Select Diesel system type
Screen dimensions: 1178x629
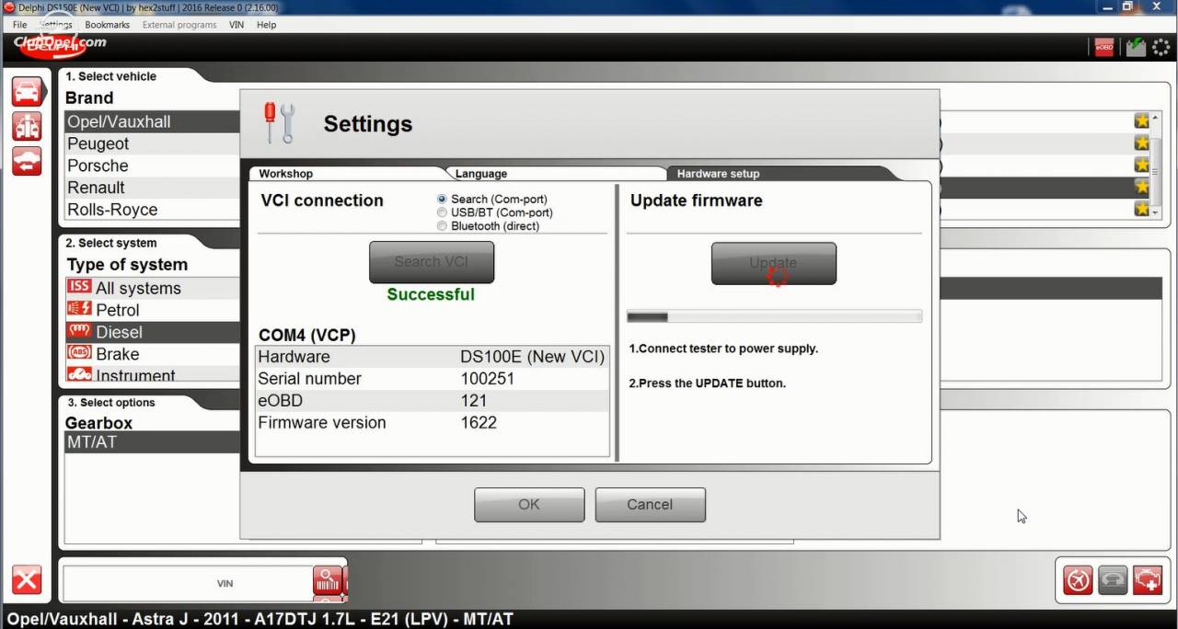tap(152, 332)
